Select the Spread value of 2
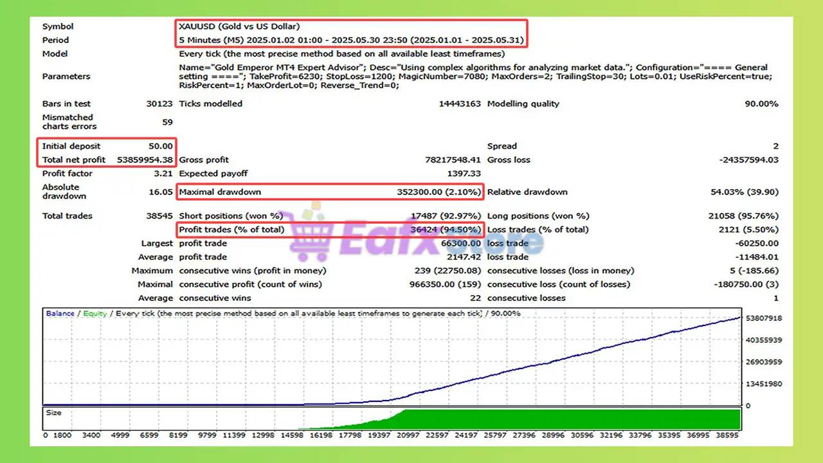 775,146
